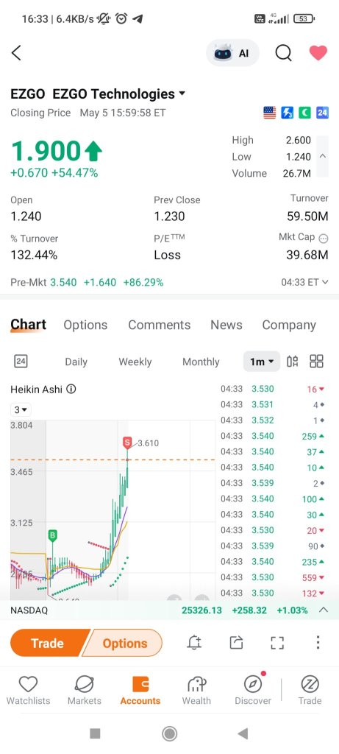339x754 pixels.
Task: Add a price alert bell icon
Action: point(194,642)
